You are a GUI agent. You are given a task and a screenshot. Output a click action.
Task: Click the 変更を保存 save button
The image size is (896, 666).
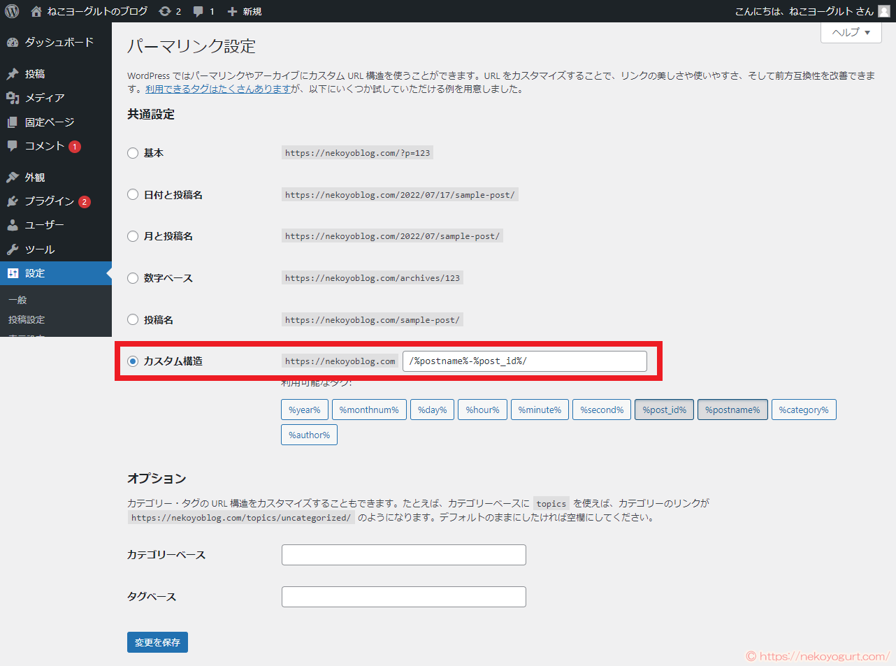click(157, 642)
